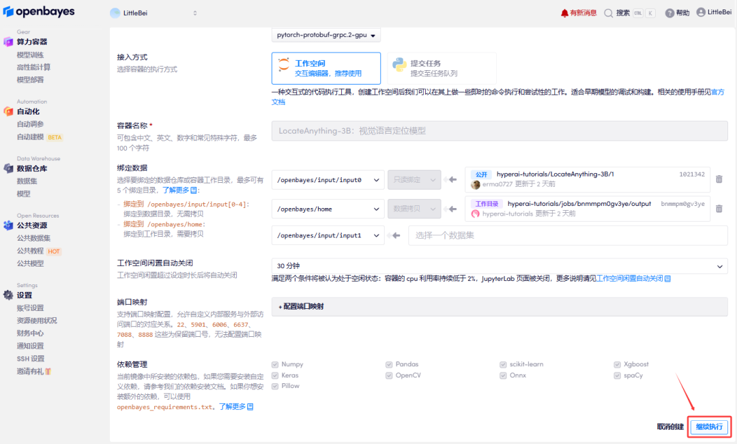
Task: Open the 数据拷贝 mode dropdown
Action: point(414,209)
